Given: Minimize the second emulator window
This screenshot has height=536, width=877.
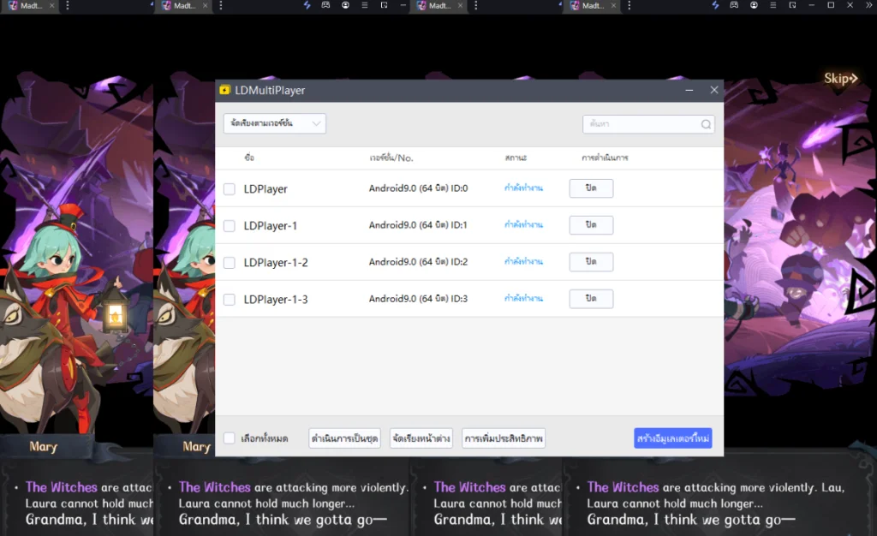Looking at the screenshot, I should point(403,5).
